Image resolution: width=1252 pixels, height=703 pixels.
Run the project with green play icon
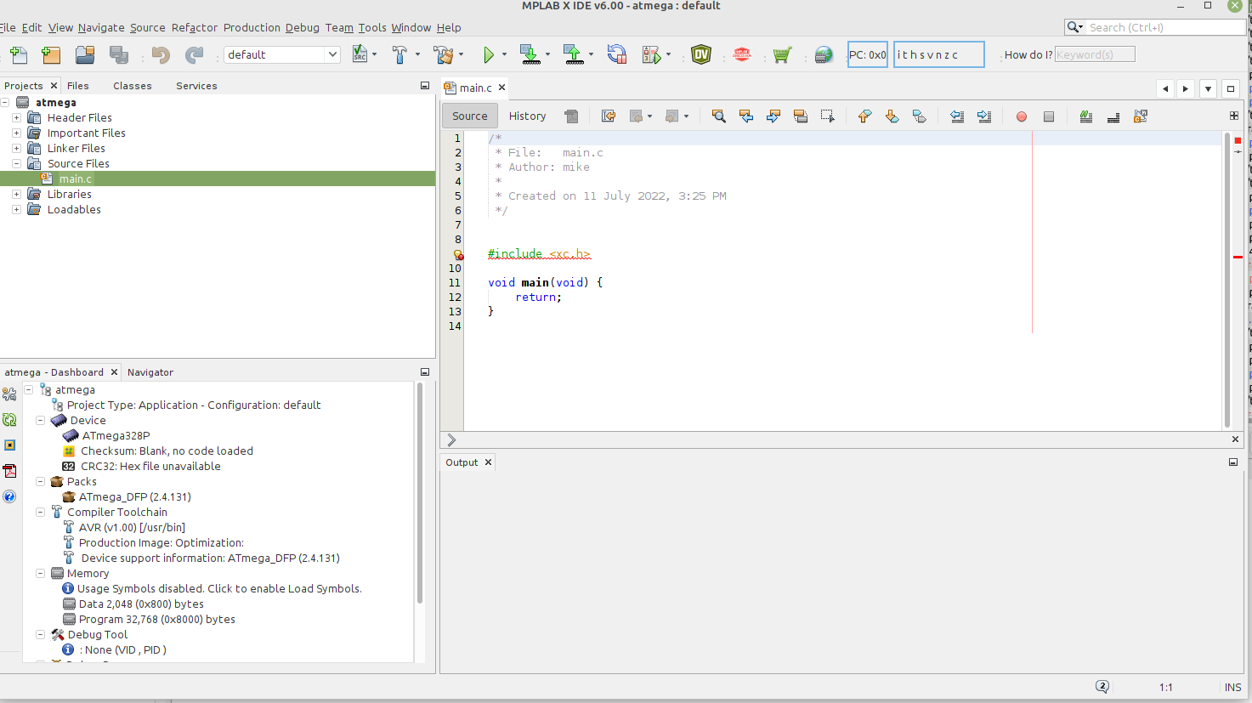[x=489, y=55]
